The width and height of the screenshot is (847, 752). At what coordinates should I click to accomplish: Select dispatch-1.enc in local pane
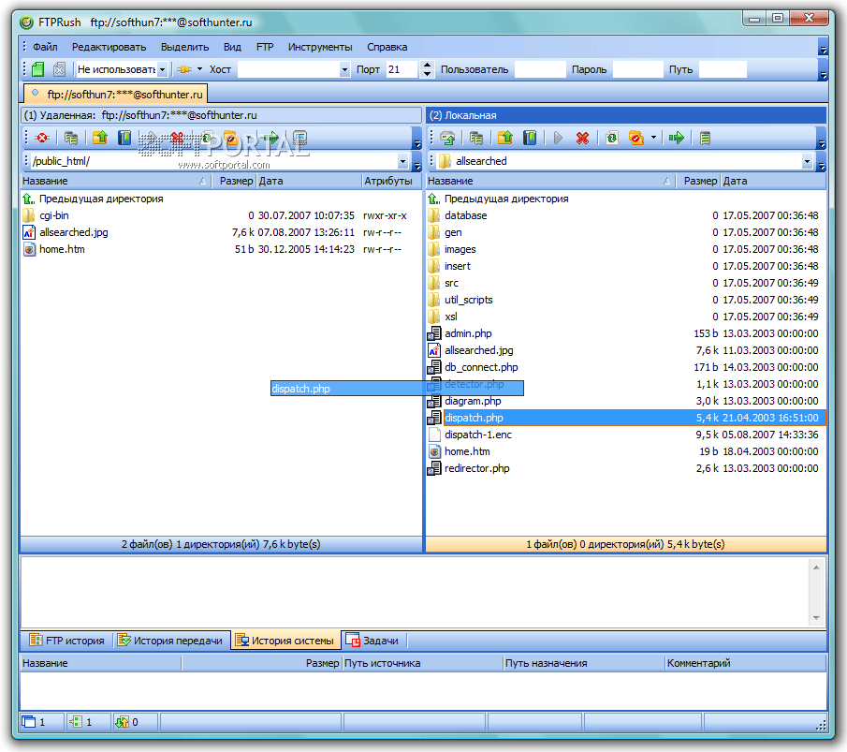point(478,435)
